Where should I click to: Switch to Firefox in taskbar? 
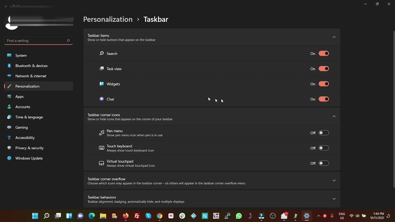click(x=126, y=216)
